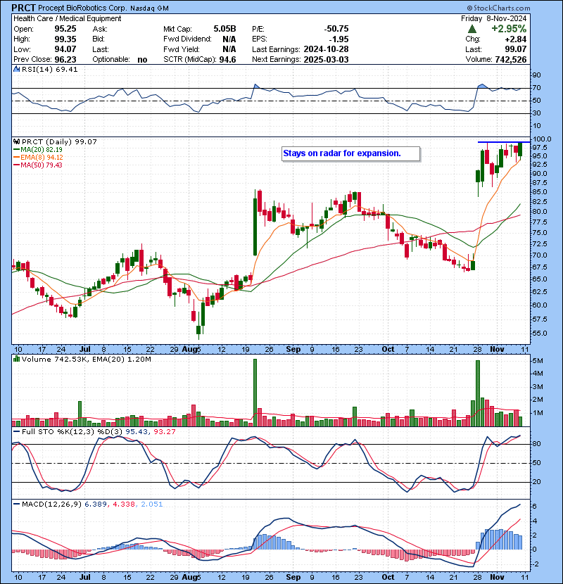
Task: Click the Mkt Cap value 5.05B
Action: tap(224, 29)
